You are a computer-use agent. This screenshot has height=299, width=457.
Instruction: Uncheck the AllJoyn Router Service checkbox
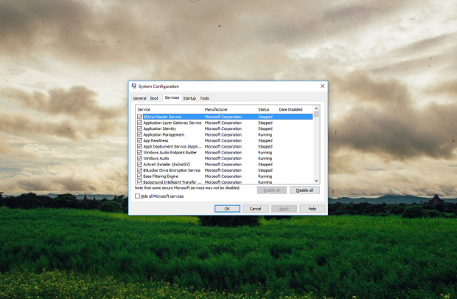click(x=139, y=117)
